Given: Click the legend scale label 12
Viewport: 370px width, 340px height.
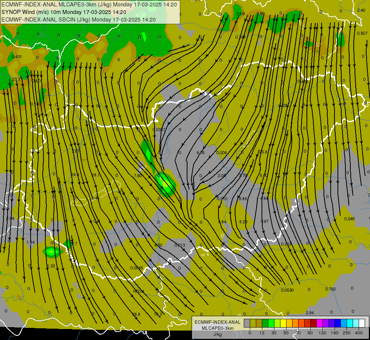Looking at the screenshot, I should coord(262,333).
